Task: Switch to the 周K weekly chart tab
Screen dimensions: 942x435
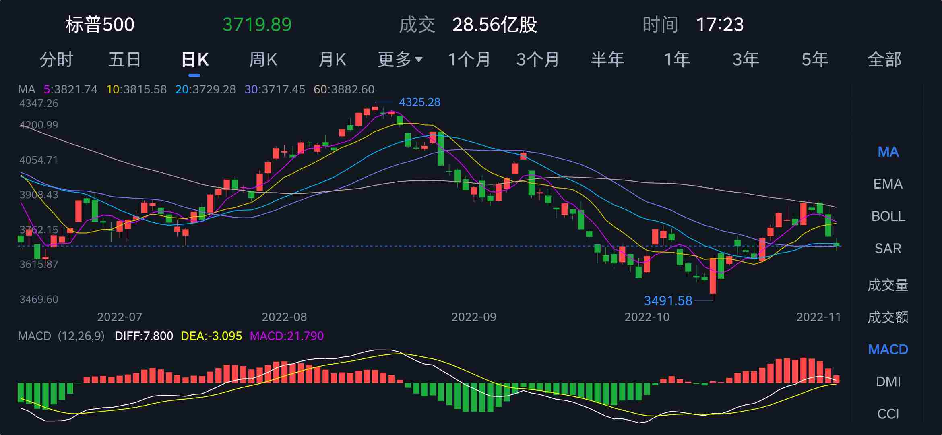Action: (x=263, y=60)
